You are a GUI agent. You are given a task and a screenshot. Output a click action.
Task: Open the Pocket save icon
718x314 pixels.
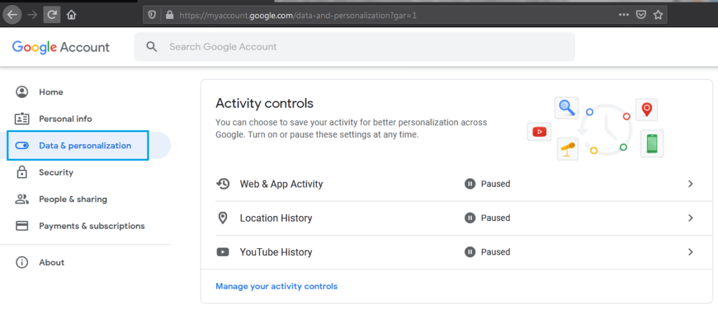coord(641,14)
